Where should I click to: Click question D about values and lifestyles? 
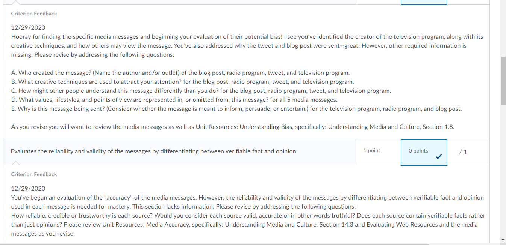[x=174, y=100]
